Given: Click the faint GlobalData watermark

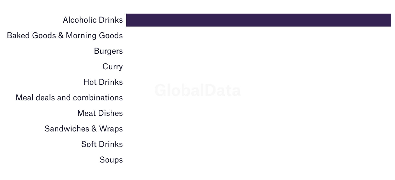Looking at the screenshot, I should point(198,90).
